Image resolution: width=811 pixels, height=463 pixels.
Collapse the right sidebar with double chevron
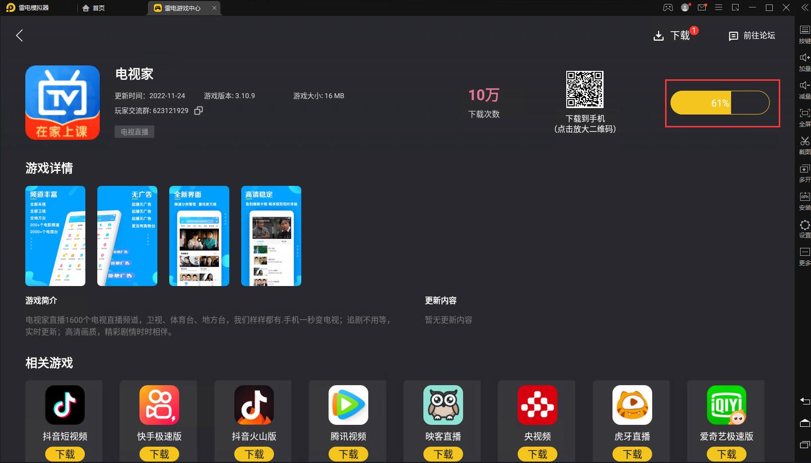point(805,7)
